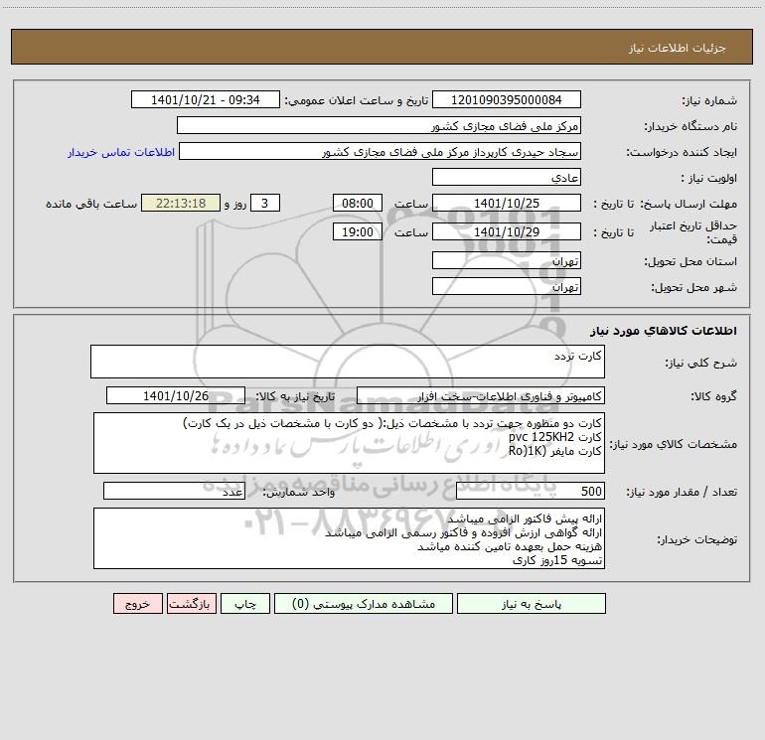Click header title جزئیات اطلاعات نیاز
This screenshot has width=765, height=740.
click(678, 48)
